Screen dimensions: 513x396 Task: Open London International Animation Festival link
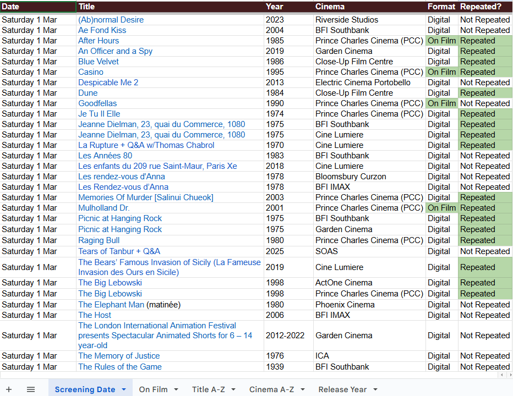(x=165, y=335)
